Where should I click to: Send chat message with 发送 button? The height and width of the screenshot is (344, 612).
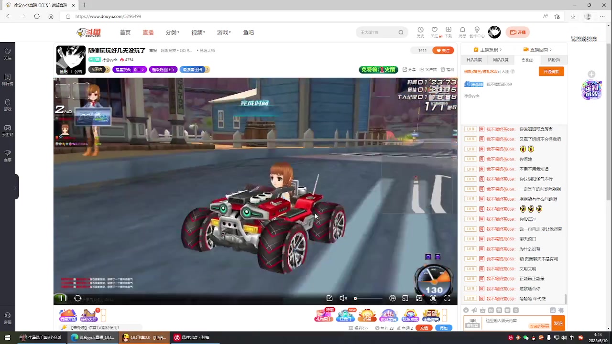[x=558, y=323]
